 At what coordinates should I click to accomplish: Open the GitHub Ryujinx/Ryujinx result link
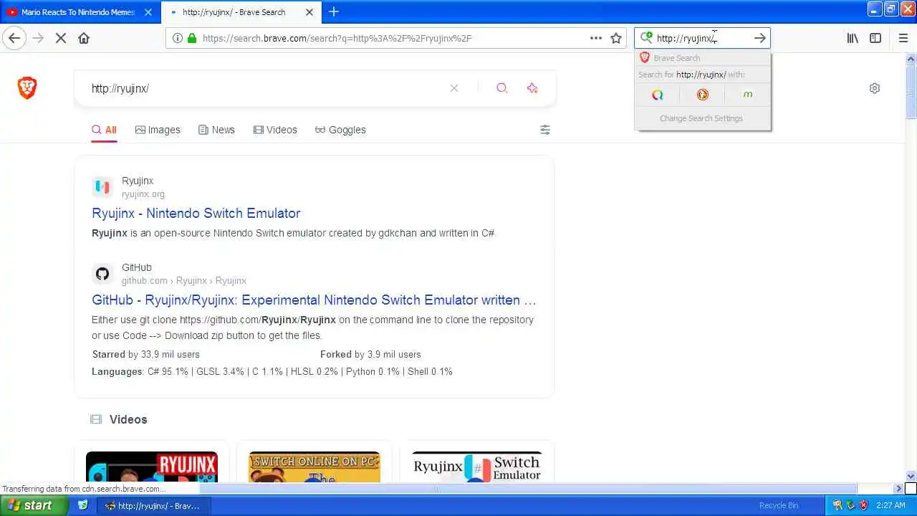[314, 300]
